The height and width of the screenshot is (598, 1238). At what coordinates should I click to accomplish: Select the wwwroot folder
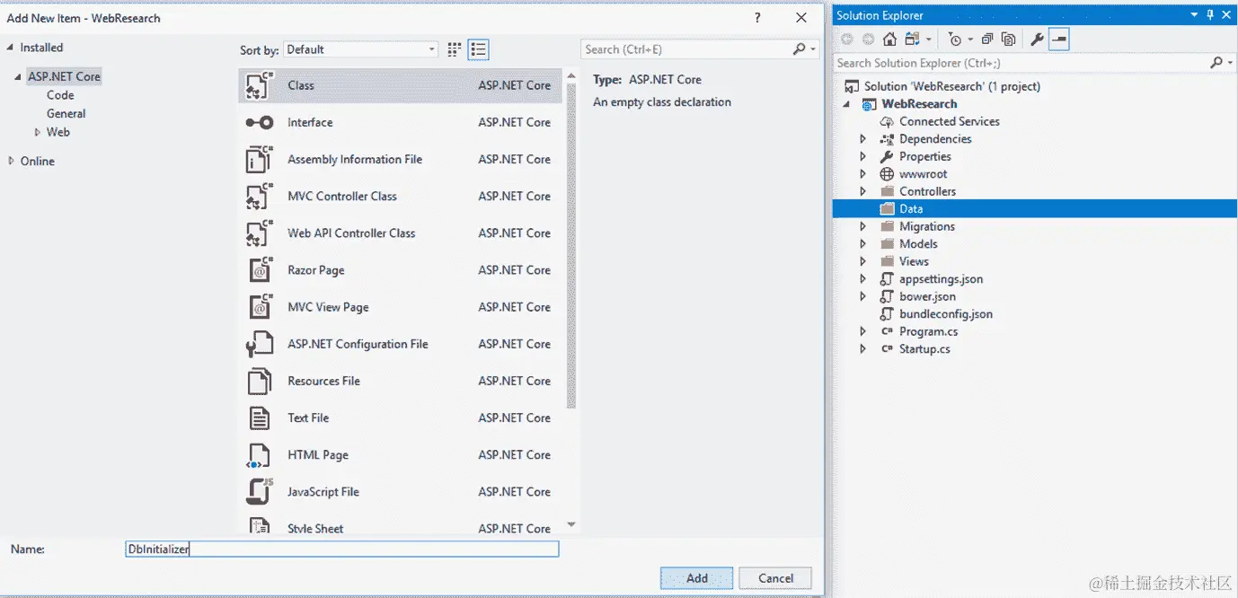click(924, 174)
